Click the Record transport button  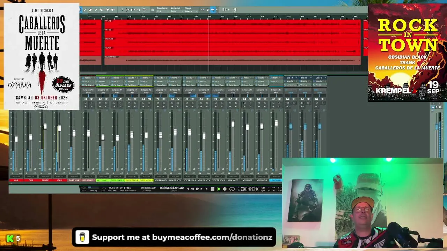225,189
